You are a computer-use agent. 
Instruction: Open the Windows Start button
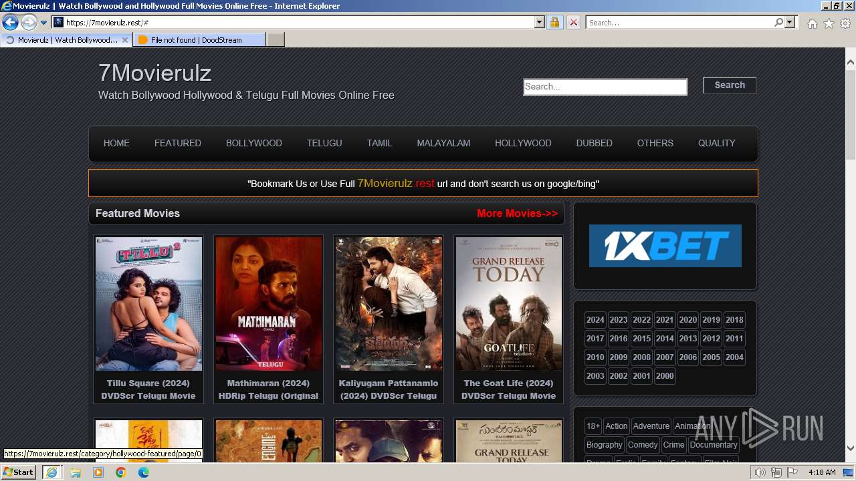tap(19, 472)
